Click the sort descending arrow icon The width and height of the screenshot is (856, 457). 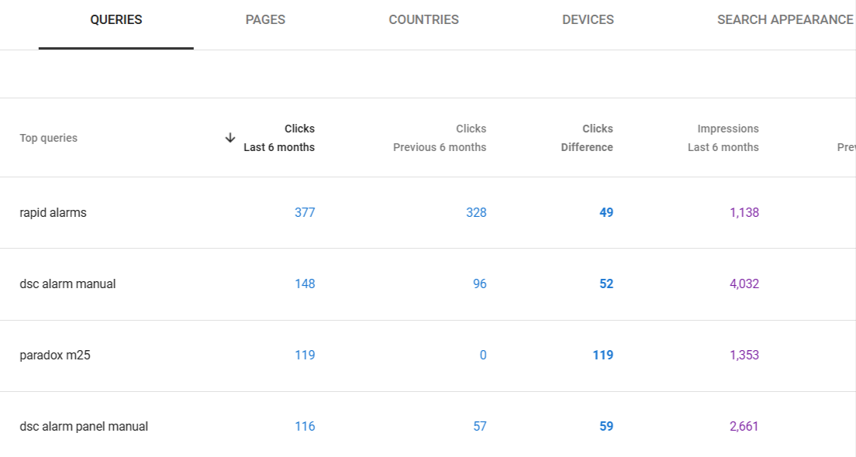point(230,138)
